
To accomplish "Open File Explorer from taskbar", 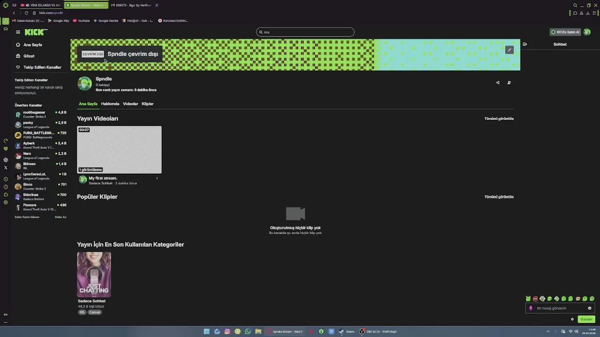I will 258,331.
